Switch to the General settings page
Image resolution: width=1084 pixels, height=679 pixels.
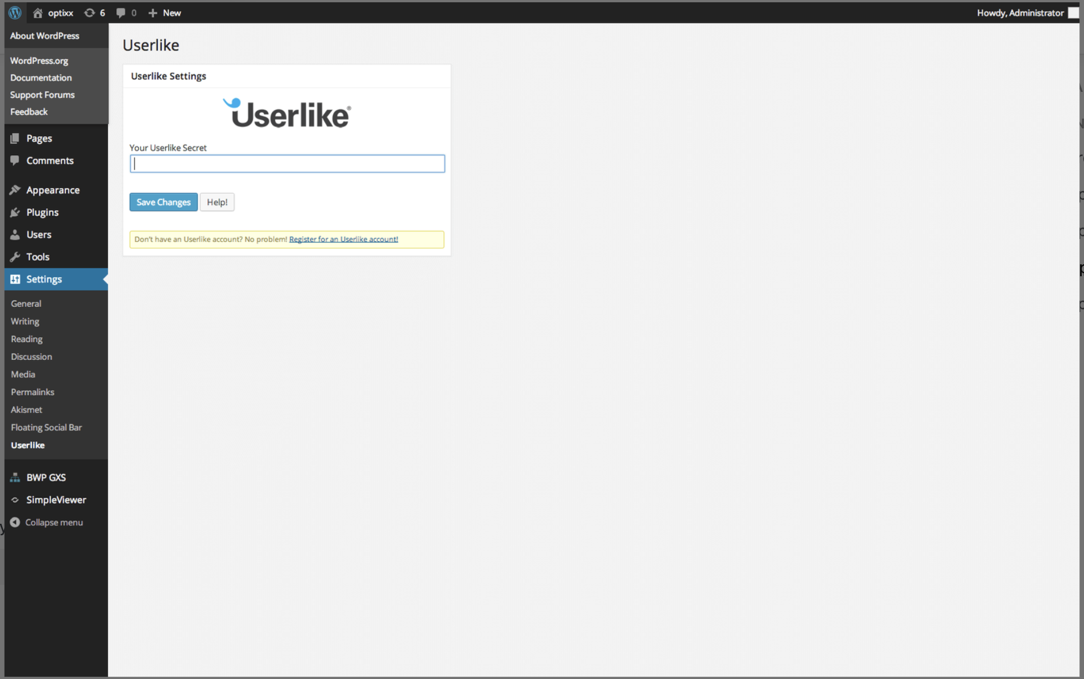(26, 303)
